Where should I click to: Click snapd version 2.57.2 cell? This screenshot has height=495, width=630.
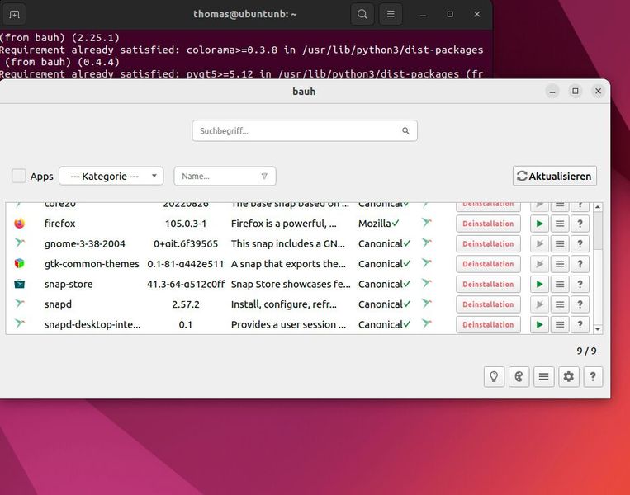click(186, 304)
